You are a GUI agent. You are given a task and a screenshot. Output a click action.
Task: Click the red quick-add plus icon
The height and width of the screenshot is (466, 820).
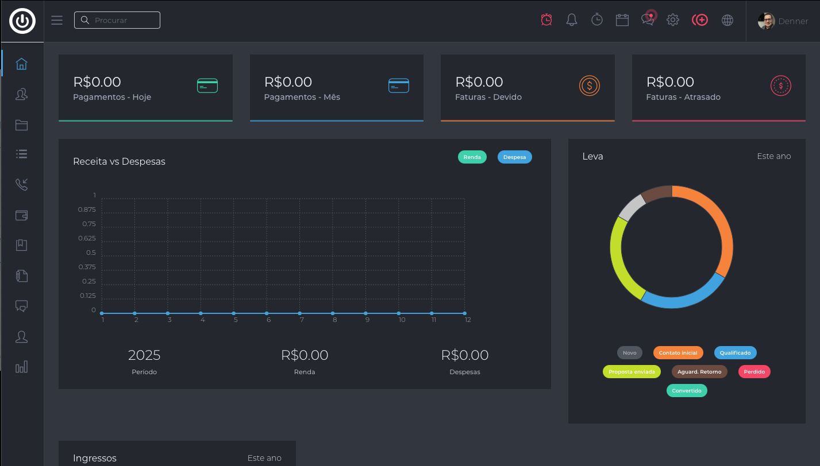(x=699, y=20)
